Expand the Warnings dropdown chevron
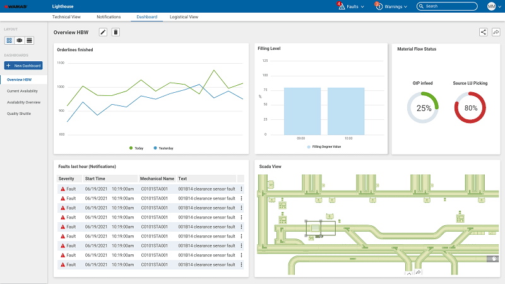Screen dimensions: 505x284 [x=405, y=6]
